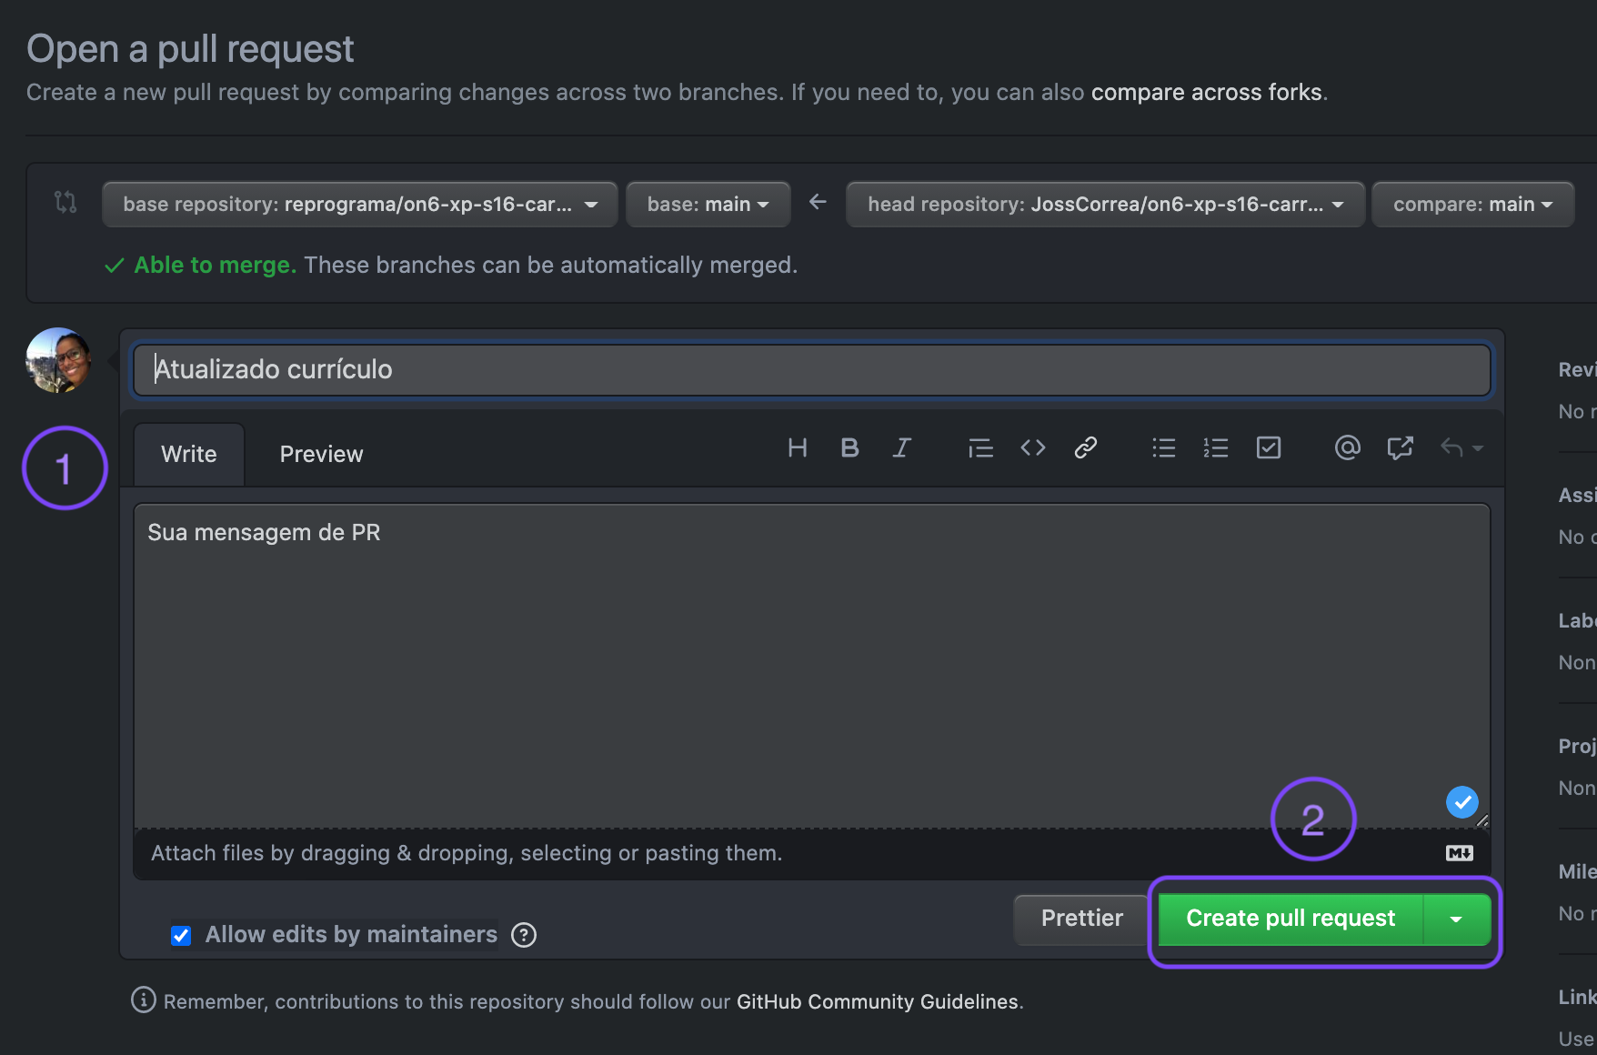Open the GitHub Community Guidelines link
The image size is (1597, 1055).
[878, 1001]
